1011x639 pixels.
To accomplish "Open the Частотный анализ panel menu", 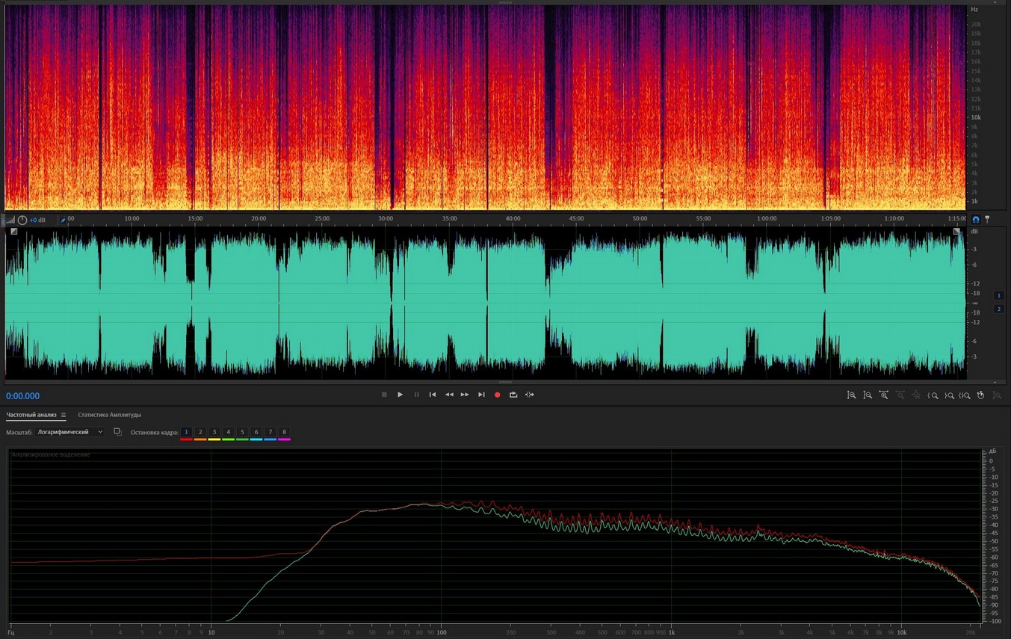I will click(64, 415).
